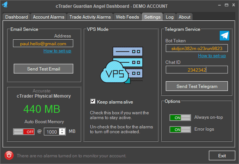Maximize the Guardian Angel window
The height and width of the screenshot is (164, 239).
point(226,5)
